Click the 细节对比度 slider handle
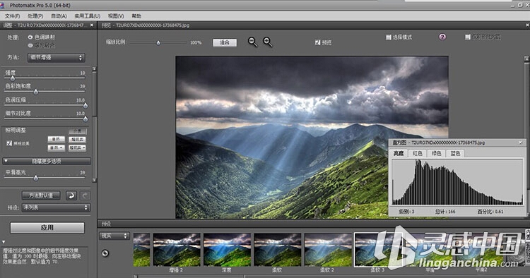Screen dimensions: 530x278 tap(86, 119)
